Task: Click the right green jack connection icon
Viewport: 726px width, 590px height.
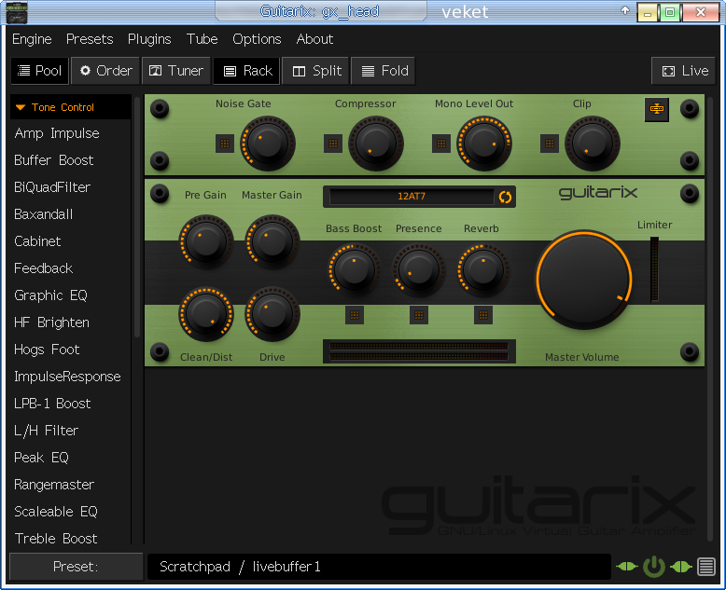Action: [680, 567]
